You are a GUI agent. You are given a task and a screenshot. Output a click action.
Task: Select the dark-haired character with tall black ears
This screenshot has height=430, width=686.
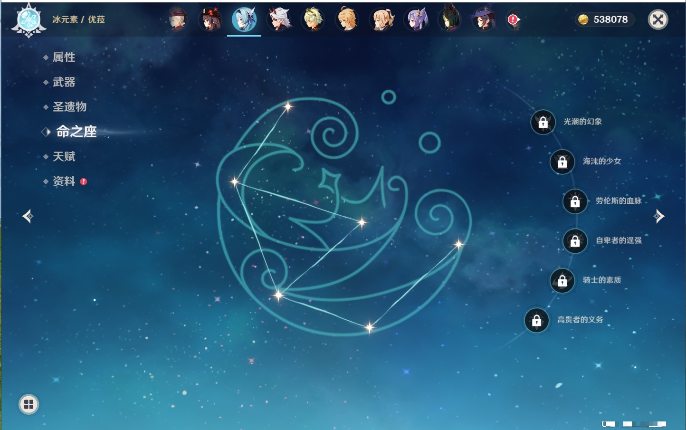coord(450,19)
